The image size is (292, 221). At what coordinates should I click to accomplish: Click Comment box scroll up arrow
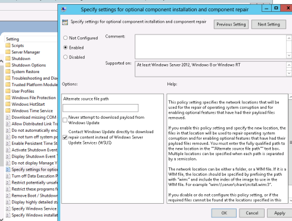[x=289, y=38]
